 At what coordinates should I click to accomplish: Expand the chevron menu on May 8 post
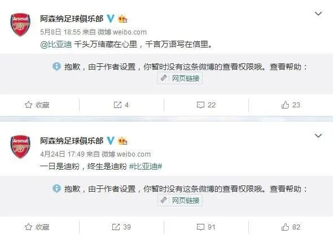click(x=318, y=14)
